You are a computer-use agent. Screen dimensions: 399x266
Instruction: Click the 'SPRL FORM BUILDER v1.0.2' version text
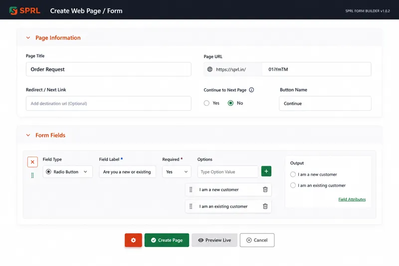coord(368,11)
